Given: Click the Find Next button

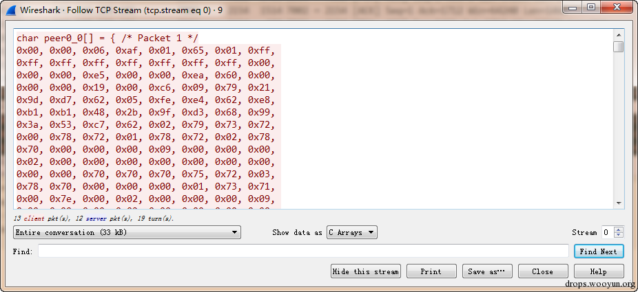Looking at the screenshot, I should click(x=598, y=251).
